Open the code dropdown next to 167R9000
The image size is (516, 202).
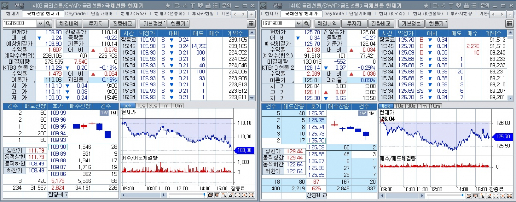[x=299, y=23]
